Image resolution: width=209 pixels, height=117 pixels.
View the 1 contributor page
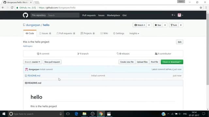point(163,54)
